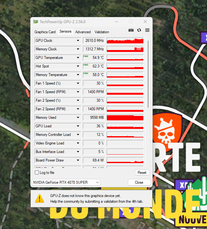This screenshot has height=229, width=207.
Task: Click the yellow warning triangle icon
Action: point(40,199)
